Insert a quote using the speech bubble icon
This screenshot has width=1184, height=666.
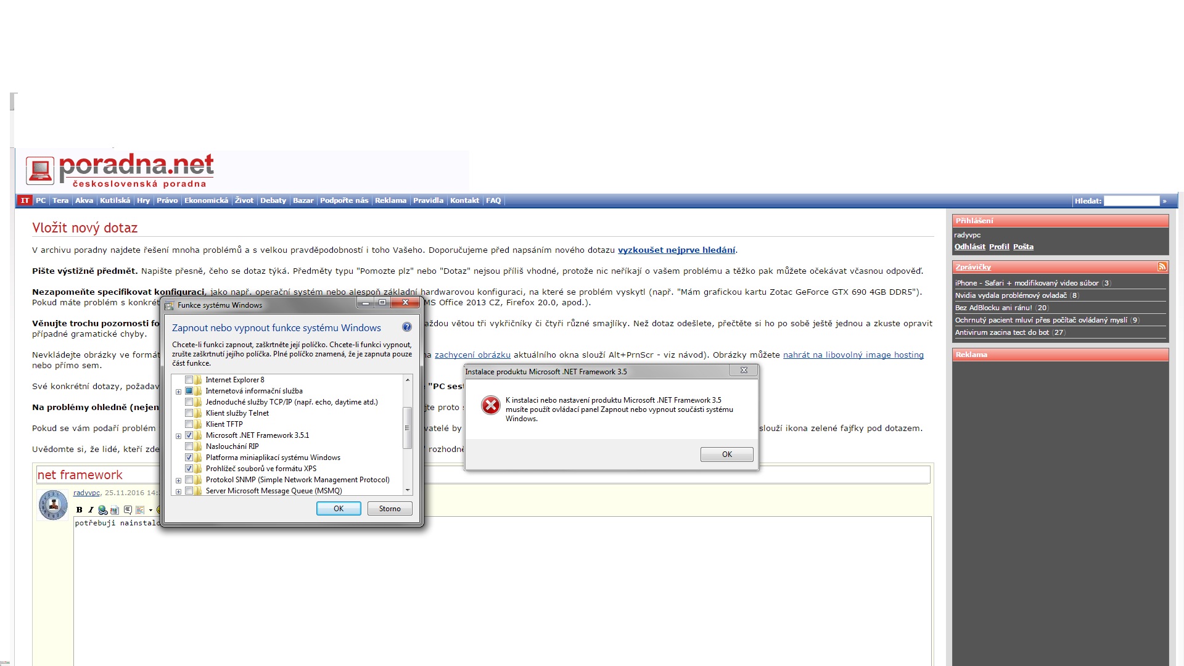click(128, 510)
